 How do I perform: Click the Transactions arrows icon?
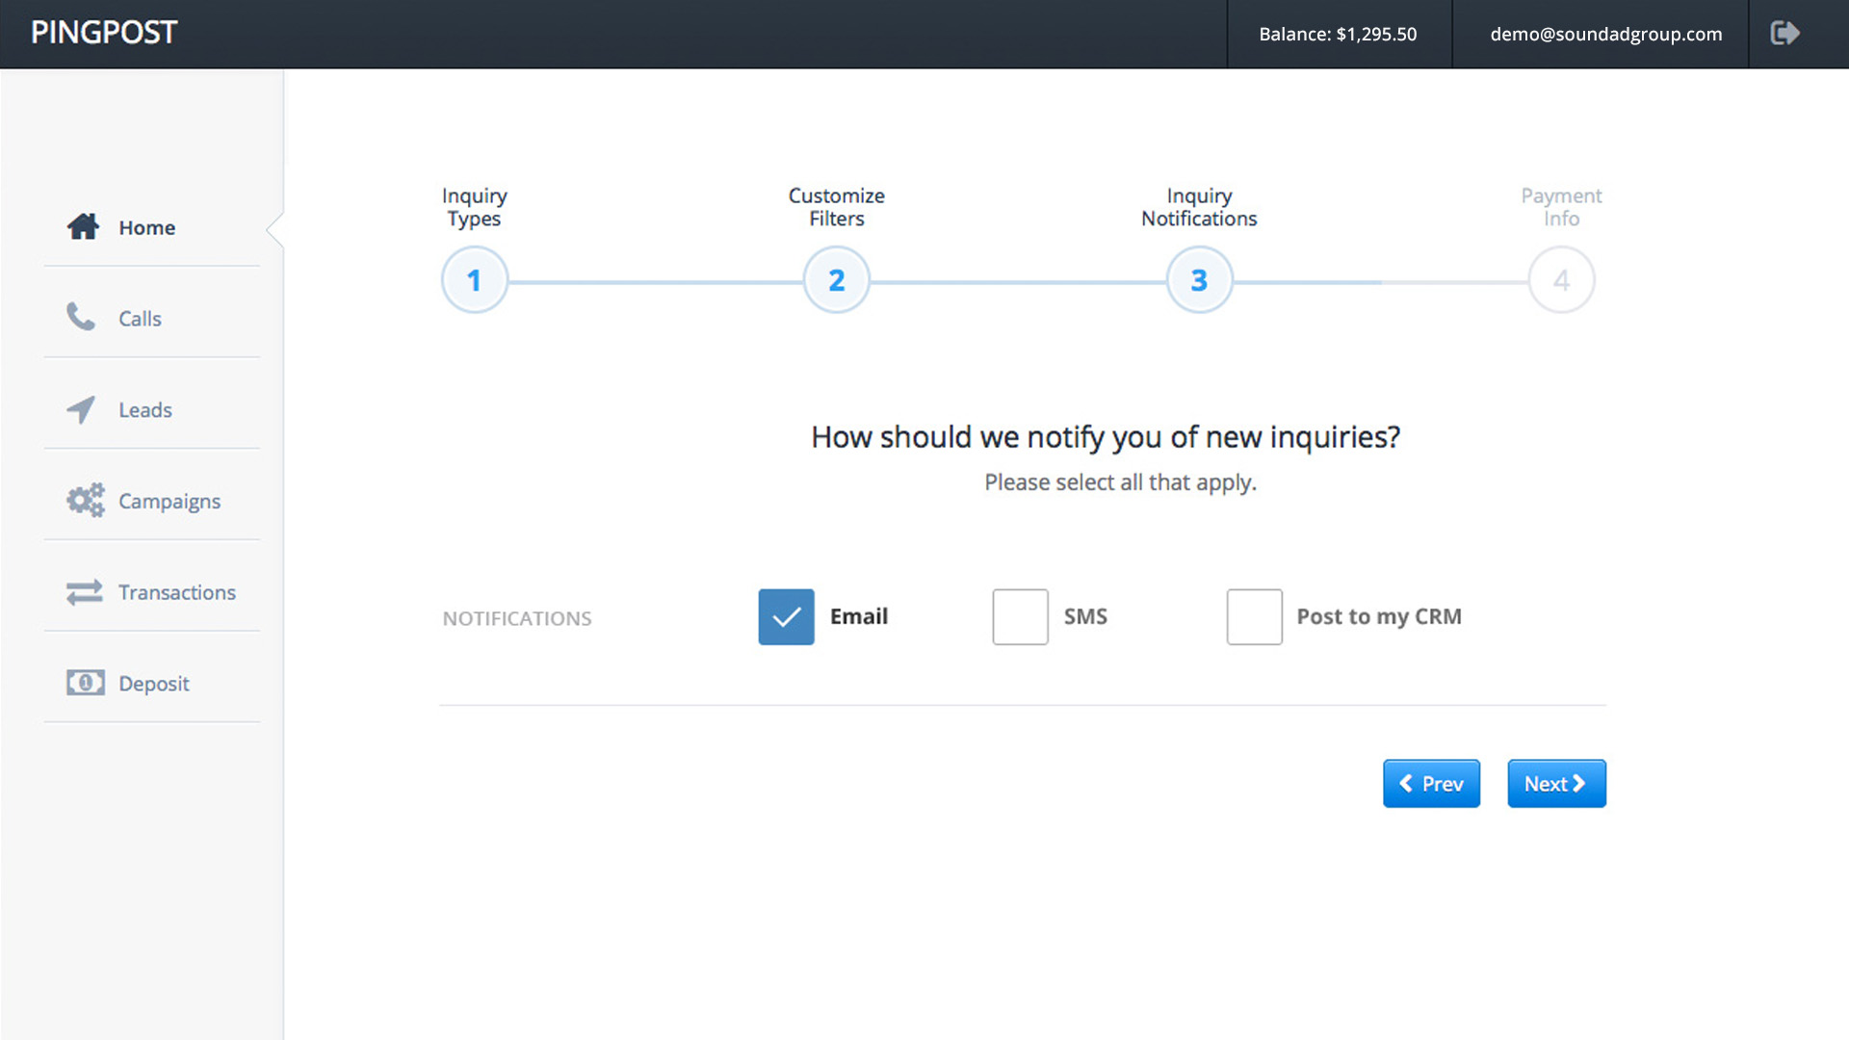[84, 591]
